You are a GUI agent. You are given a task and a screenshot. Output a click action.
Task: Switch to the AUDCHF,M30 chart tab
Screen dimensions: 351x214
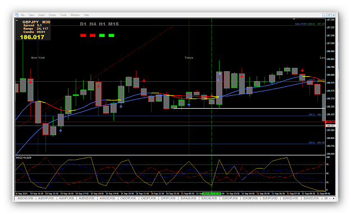click(x=46, y=198)
